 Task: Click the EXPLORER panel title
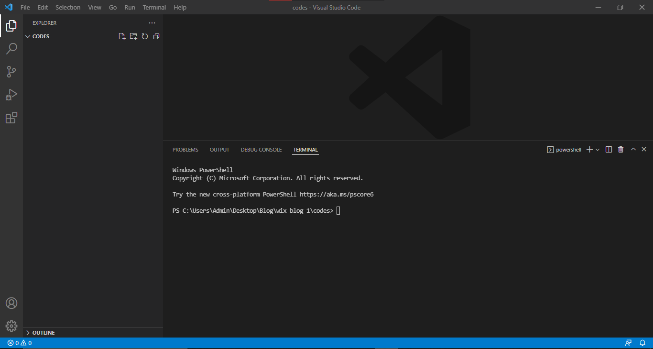(44, 23)
